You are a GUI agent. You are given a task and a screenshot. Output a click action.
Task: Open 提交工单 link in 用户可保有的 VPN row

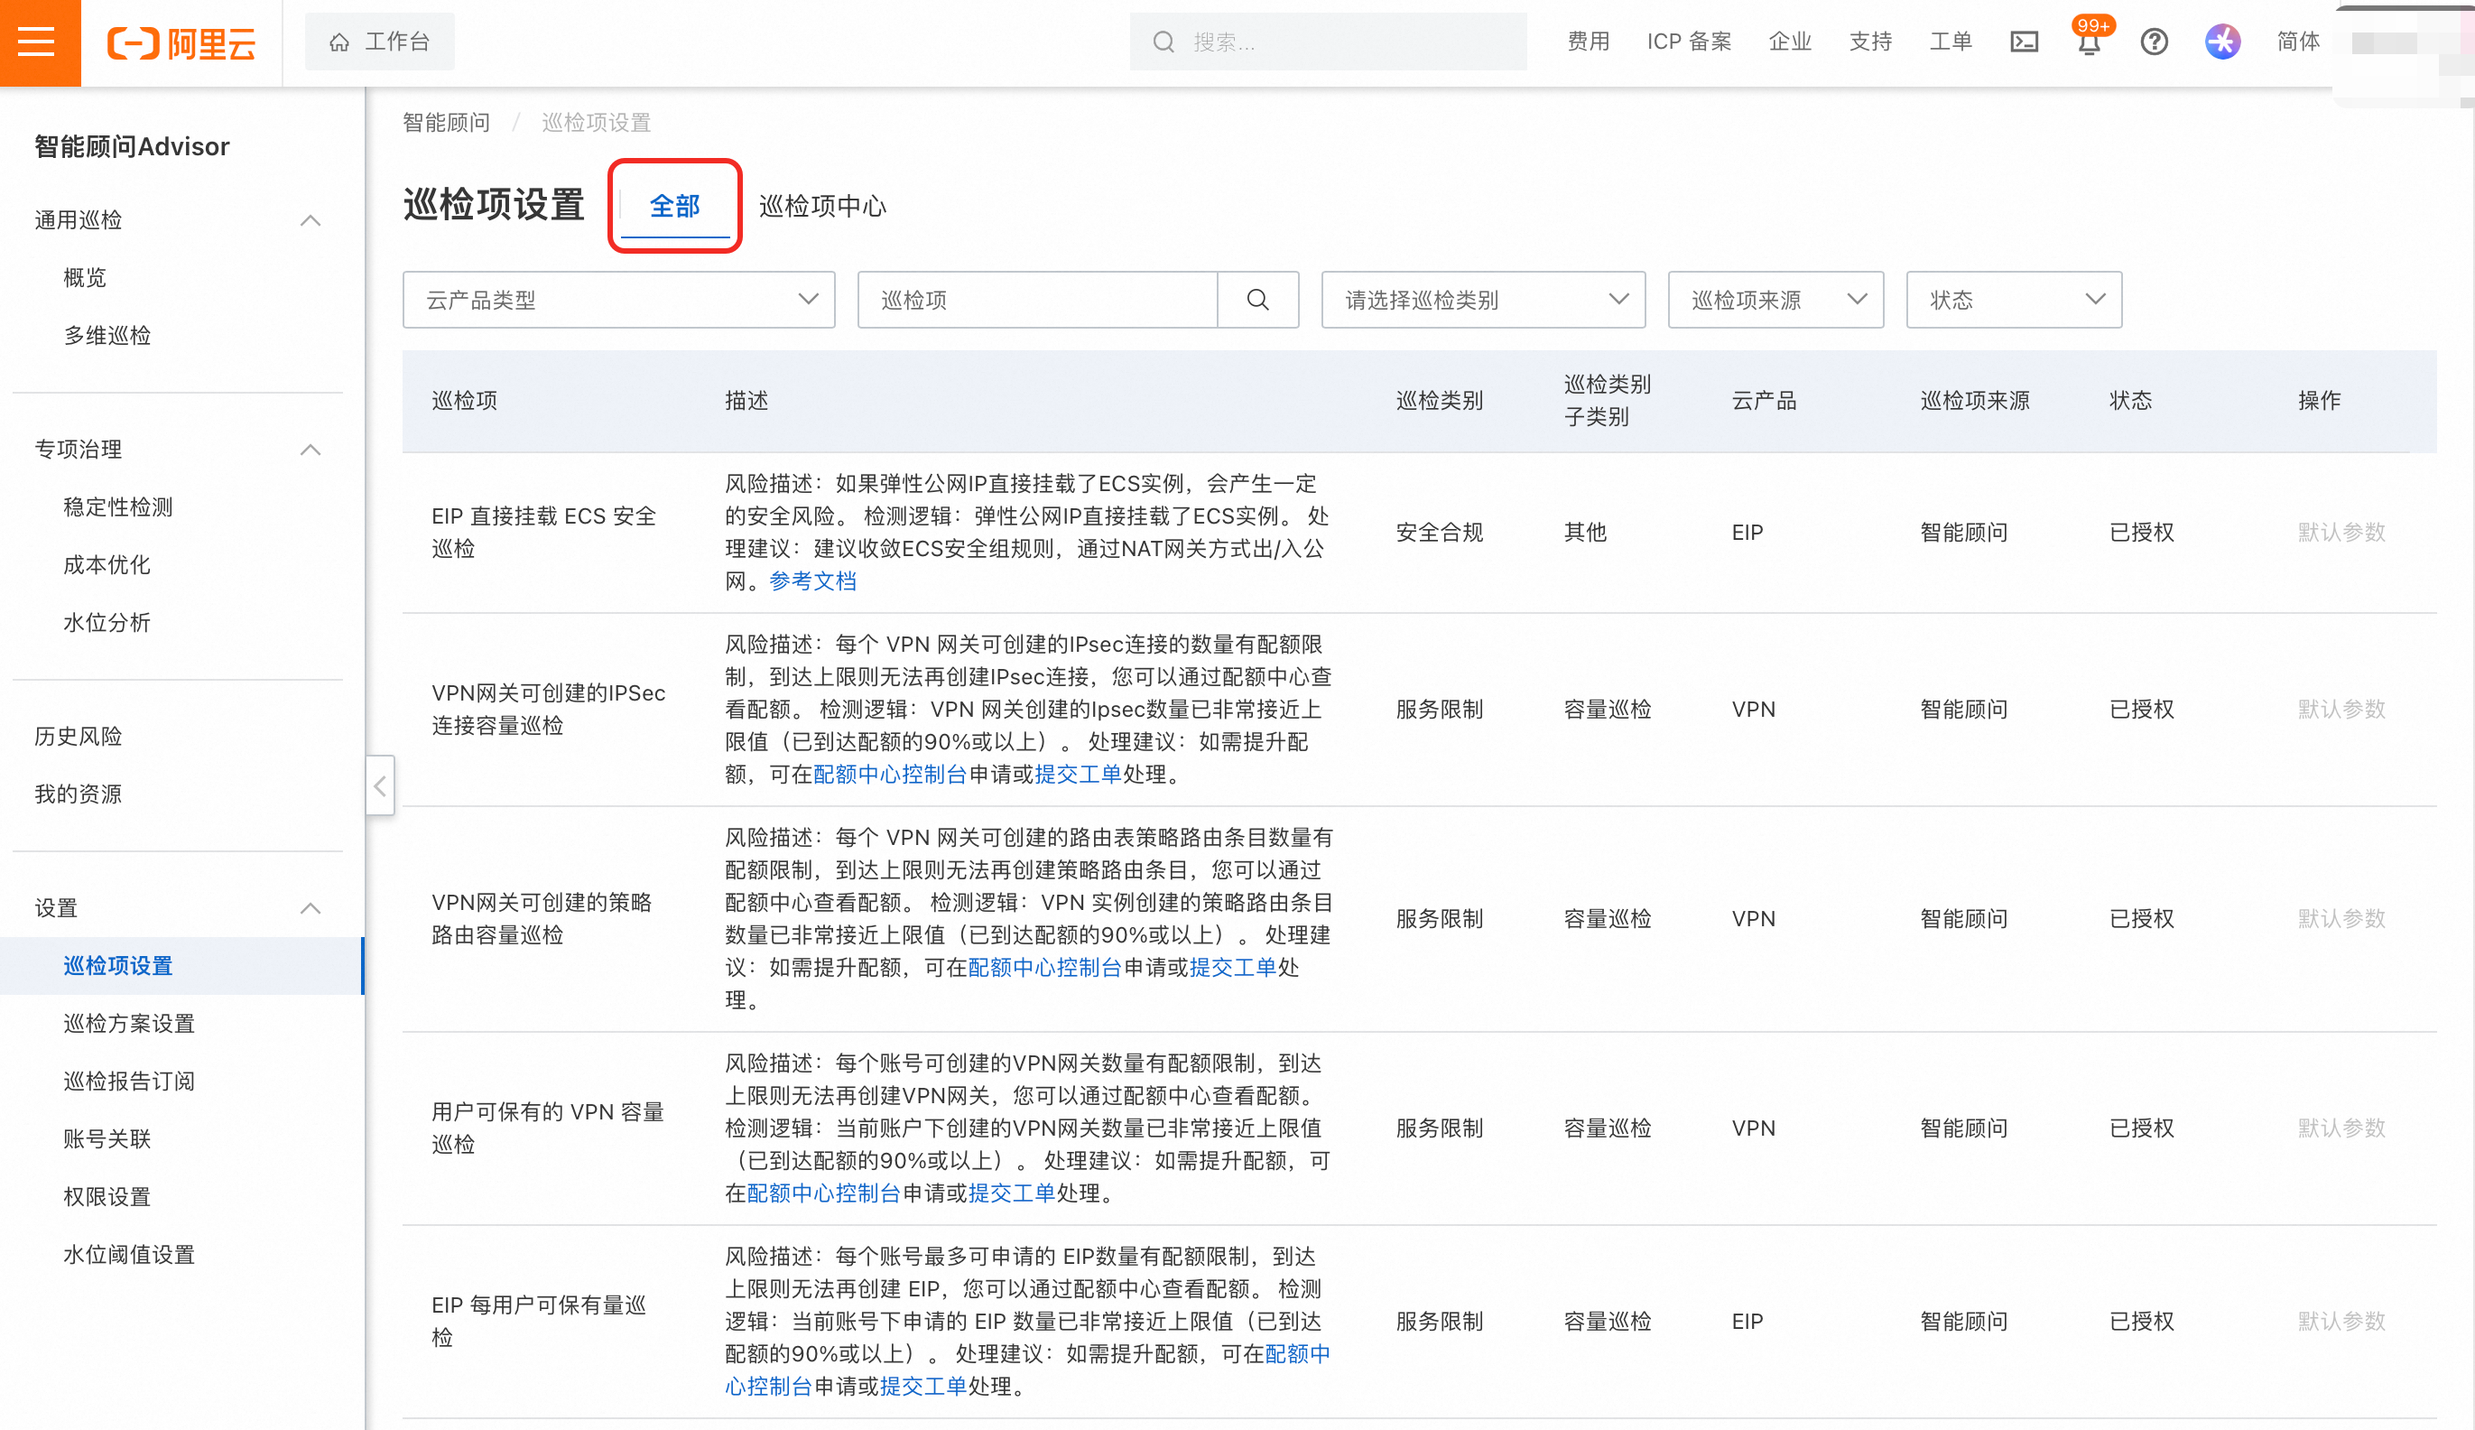pos(1012,1194)
